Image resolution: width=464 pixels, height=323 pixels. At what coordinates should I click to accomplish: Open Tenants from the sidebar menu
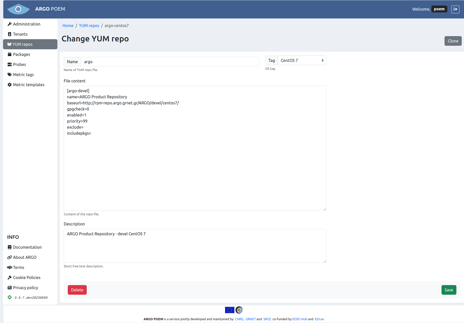click(20, 34)
